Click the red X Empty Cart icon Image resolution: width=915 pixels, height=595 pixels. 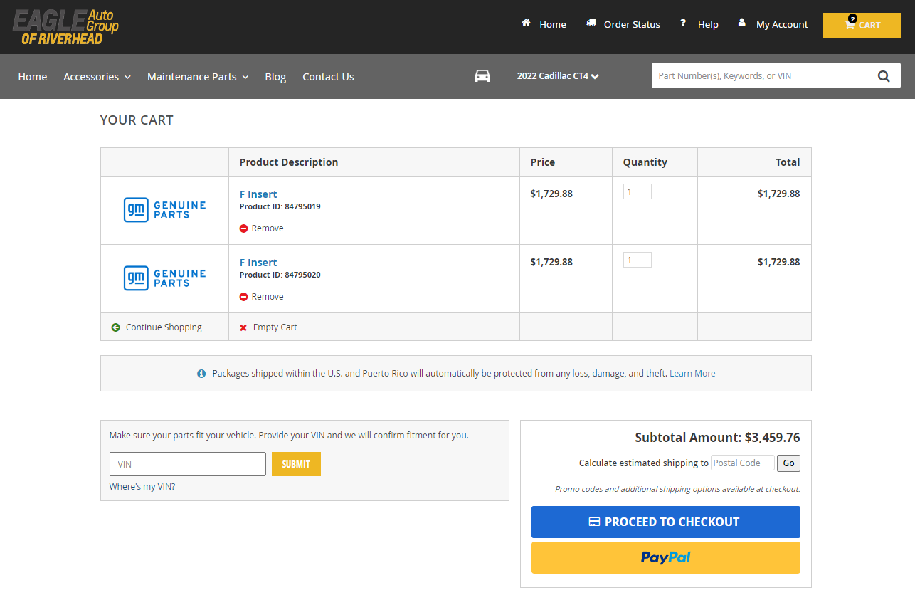(x=243, y=327)
